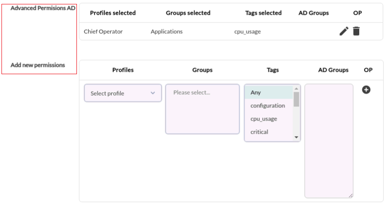Click the Tags list up arrow
Screen dimensions: 392x205
point(296,88)
